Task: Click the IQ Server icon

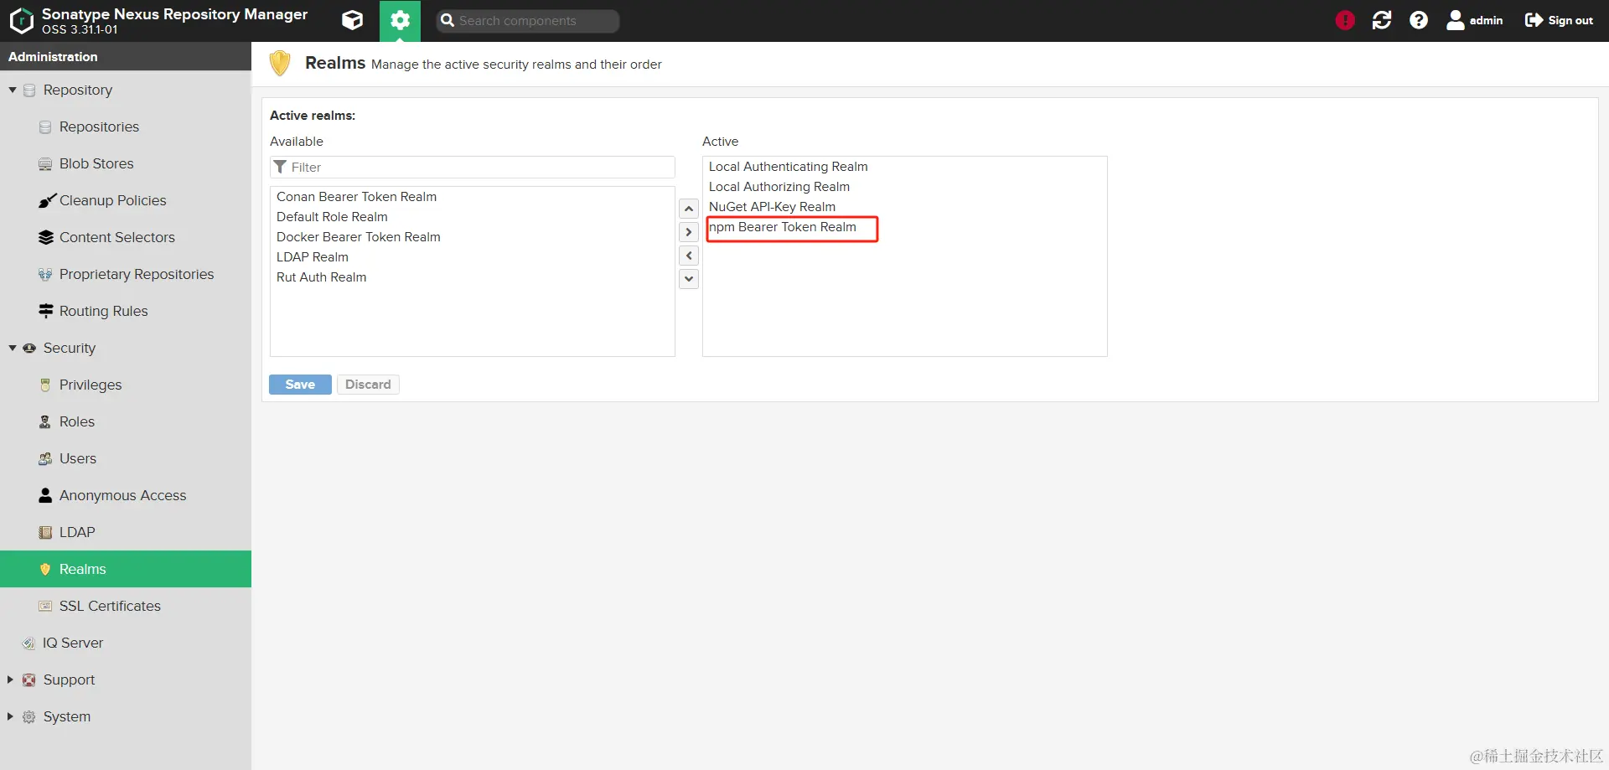Action: 28,643
